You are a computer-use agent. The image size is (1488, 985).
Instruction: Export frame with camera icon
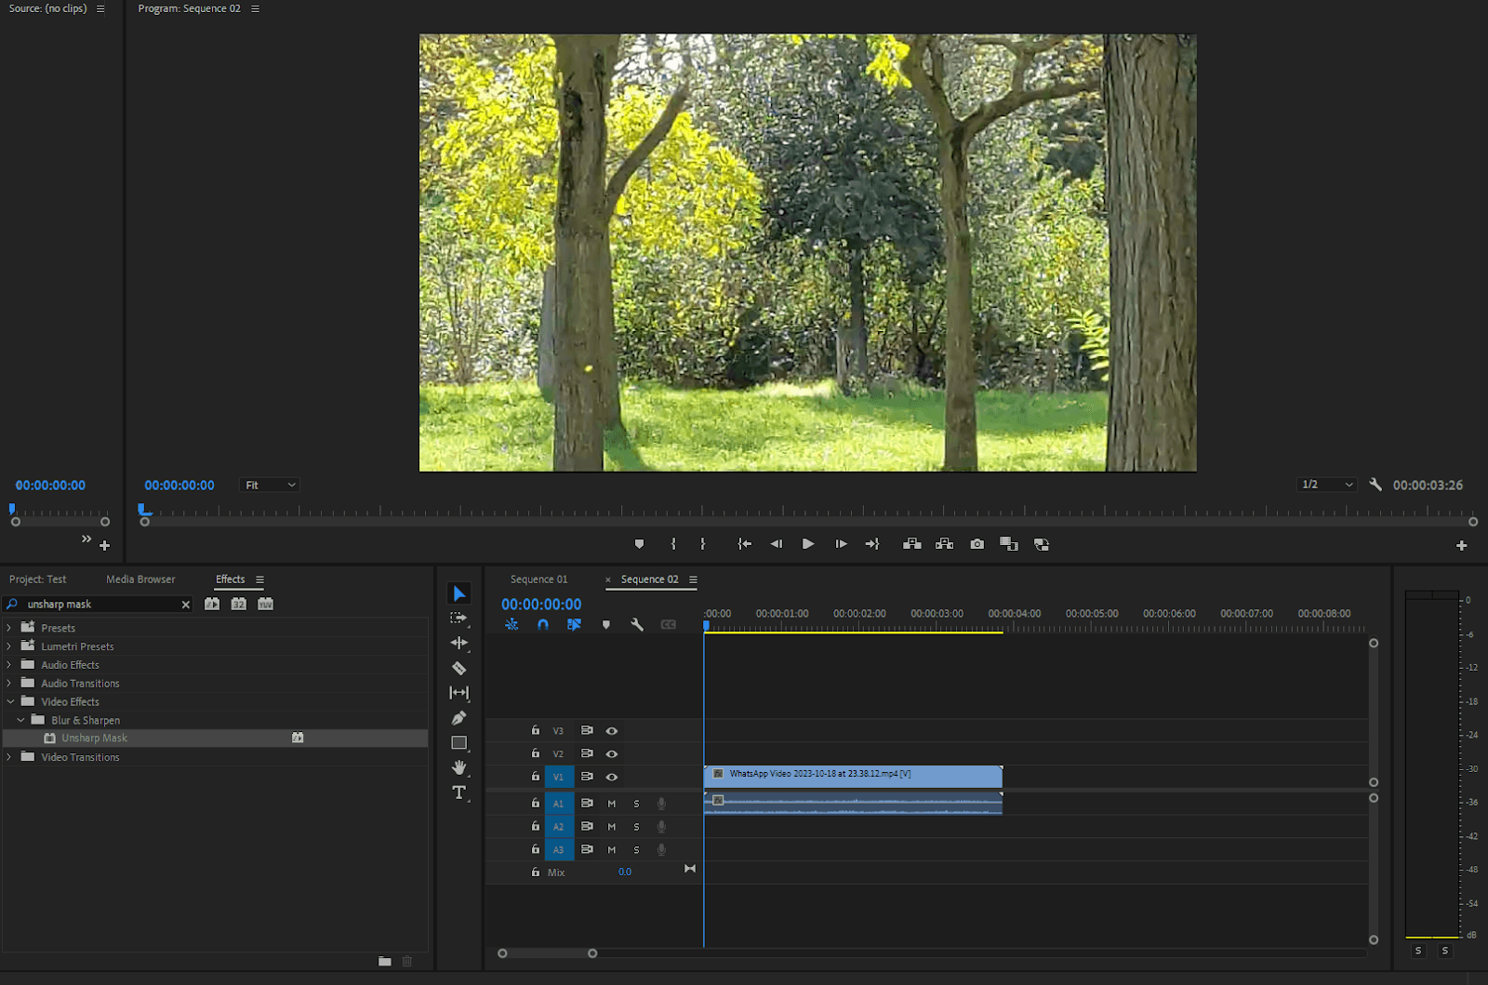pos(977,544)
